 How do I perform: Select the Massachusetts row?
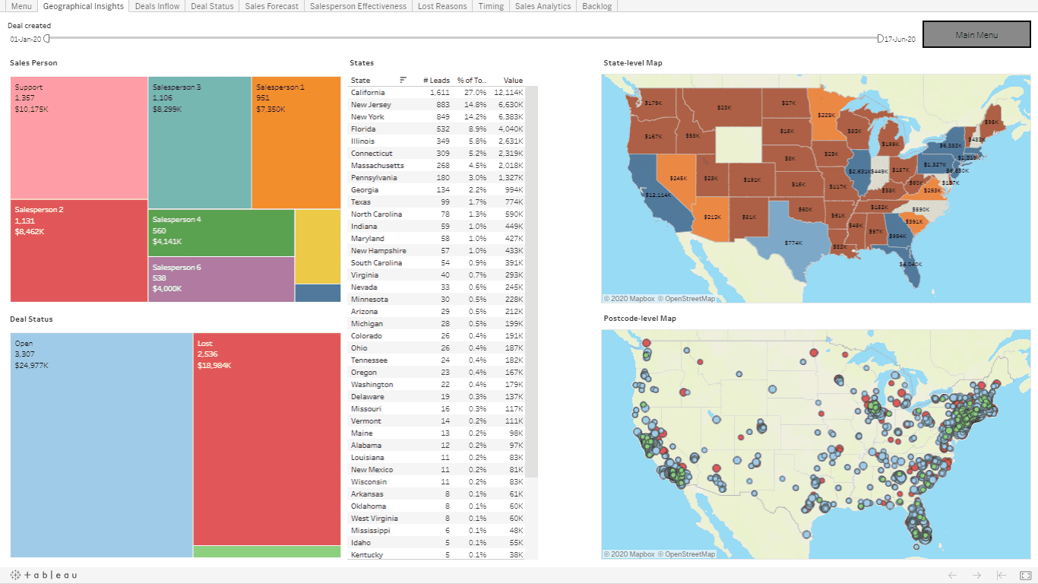pyautogui.click(x=437, y=165)
